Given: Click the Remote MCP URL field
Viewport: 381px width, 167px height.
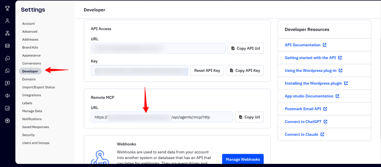Looking at the screenshot, I should (x=162, y=117).
